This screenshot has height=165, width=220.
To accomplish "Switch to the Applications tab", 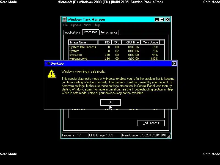I will [x=73, y=32].
